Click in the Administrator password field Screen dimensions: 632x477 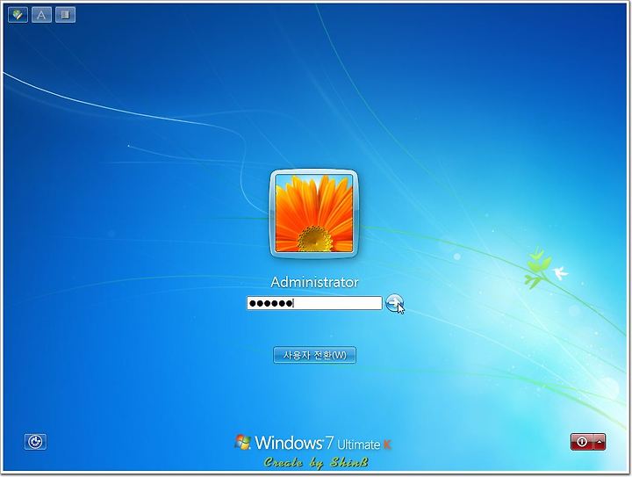pyautogui.click(x=314, y=303)
